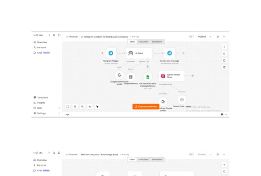Viewport: 261px width, 176px height.
Task: Collapse the sidebar in the top window
Action: pyautogui.click(x=59, y=35)
